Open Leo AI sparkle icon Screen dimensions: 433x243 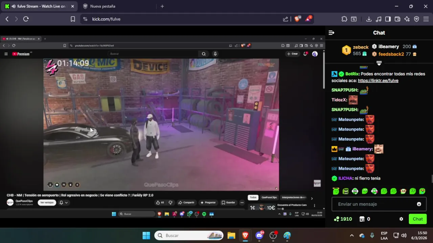point(407,19)
